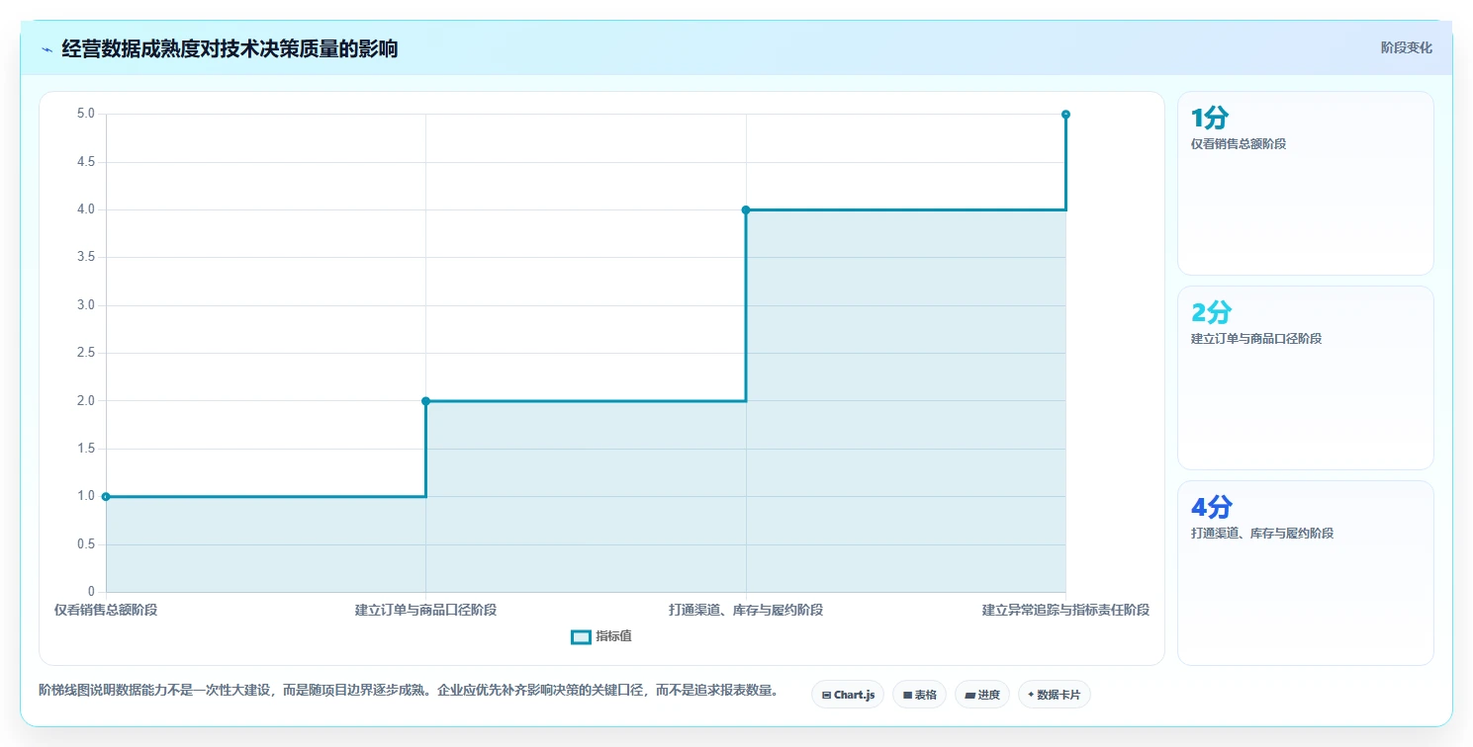The height and width of the screenshot is (747, 1473).
Task: Click the chart data point at value 4.0
Action: tap(746, 209)
